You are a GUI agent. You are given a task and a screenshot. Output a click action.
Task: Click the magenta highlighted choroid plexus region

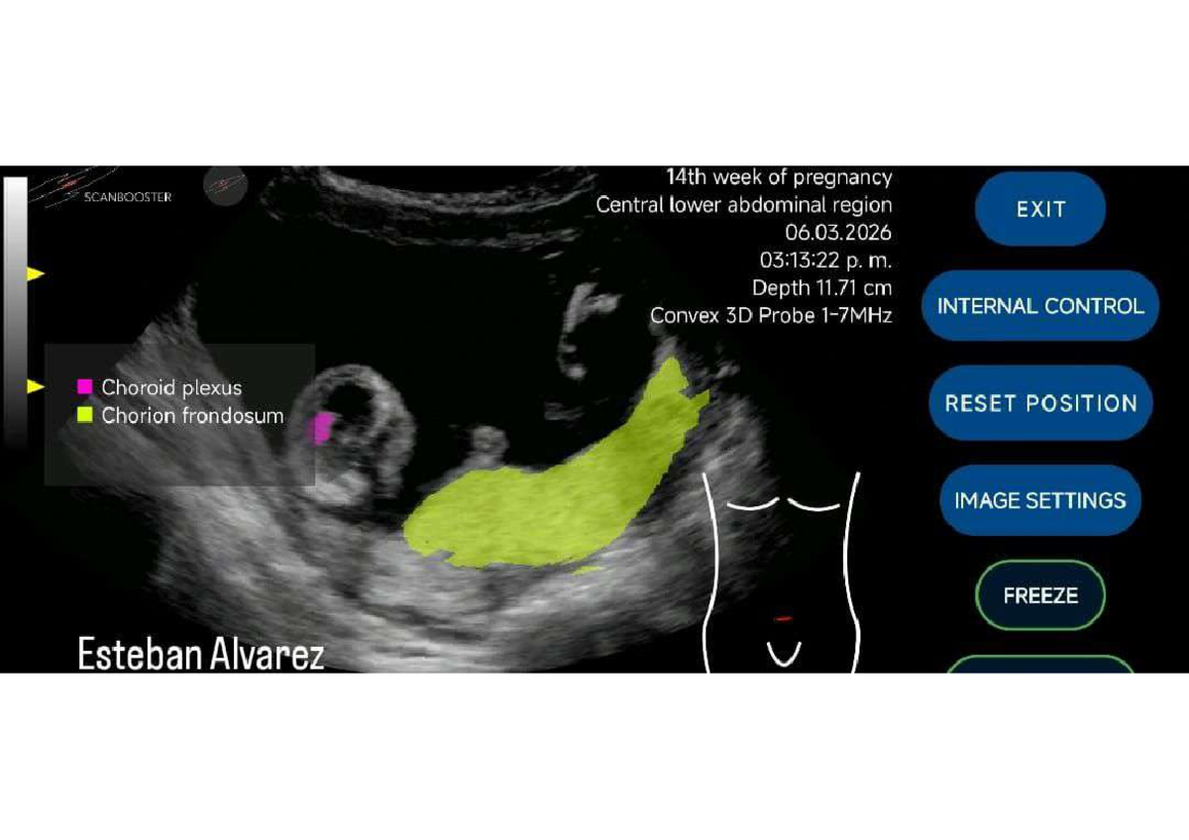tap(322, 429)
